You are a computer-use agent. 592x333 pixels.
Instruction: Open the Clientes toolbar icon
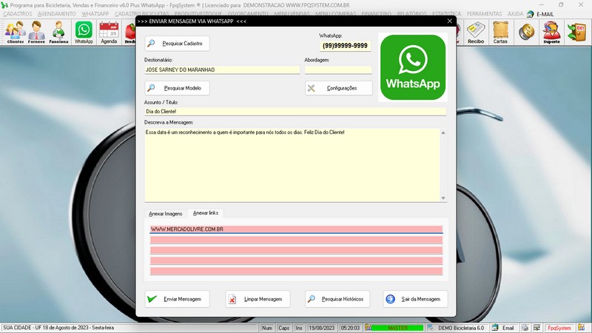click(x=15, y=32)
